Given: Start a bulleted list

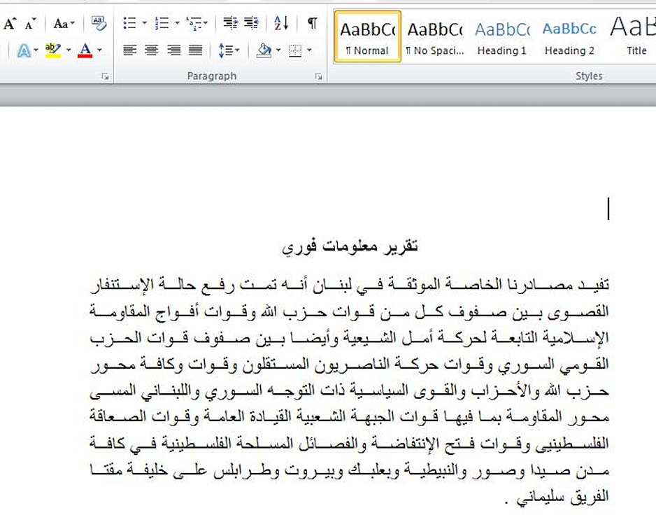Looking at the screenshot, I should (x=129, y=24).
